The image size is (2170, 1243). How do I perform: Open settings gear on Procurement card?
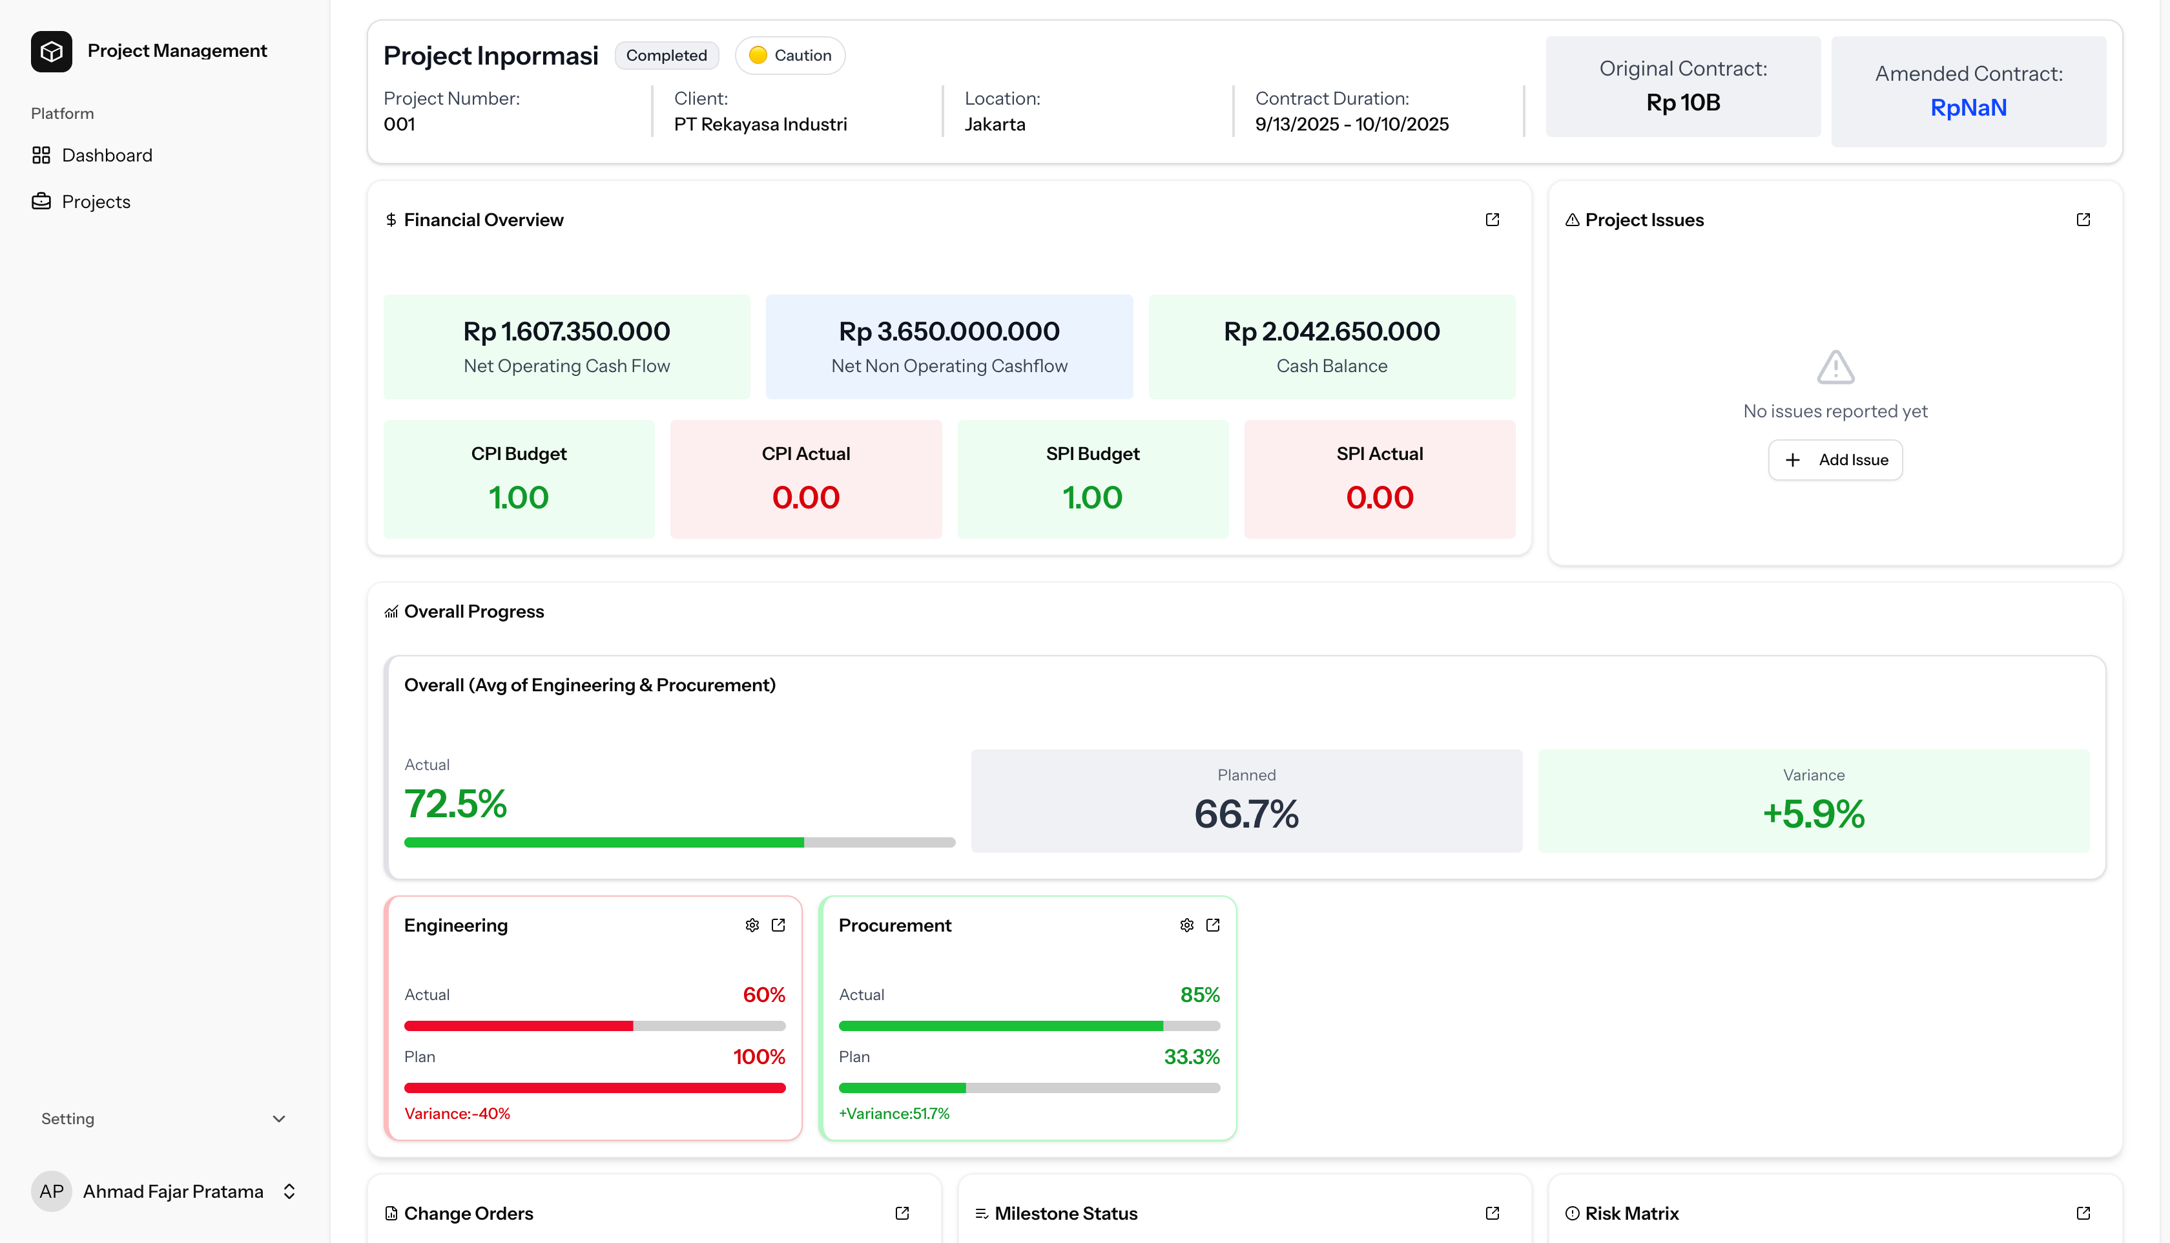tap(1186, 924)
